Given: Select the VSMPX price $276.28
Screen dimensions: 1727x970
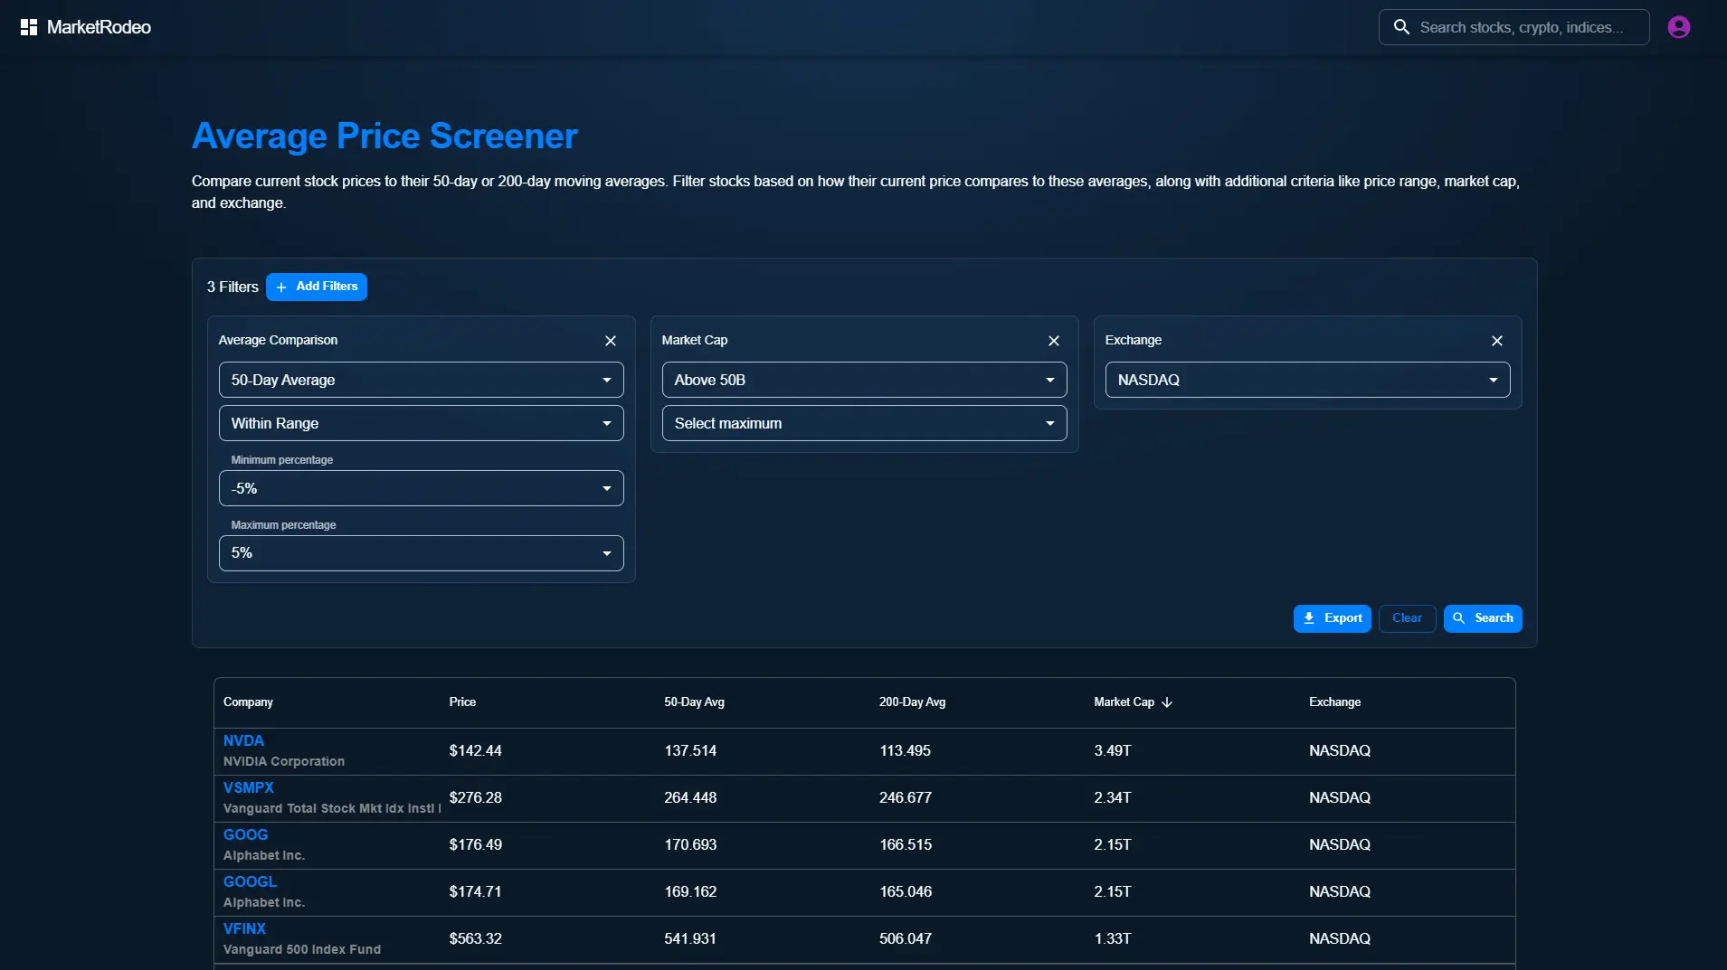Looking at the screenshot, I should [x=476, y=797].
